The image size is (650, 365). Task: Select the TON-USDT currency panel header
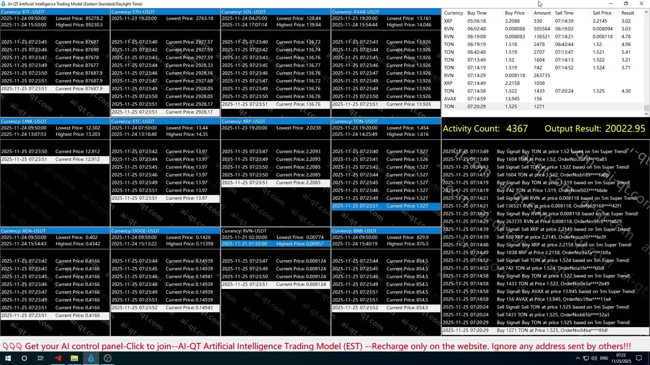pos(386,121)
